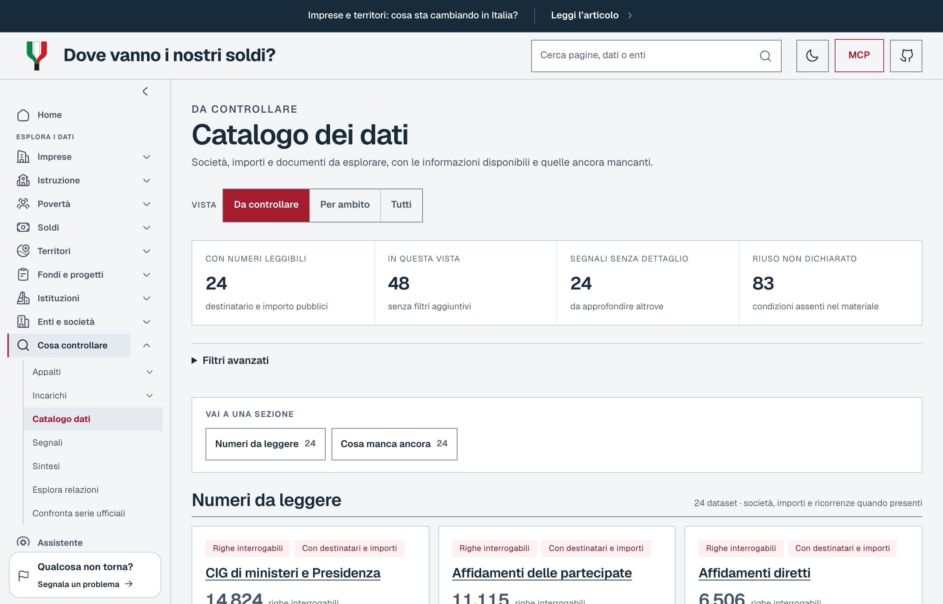
Task: Click the MCP button
Action: click(859, 56)
